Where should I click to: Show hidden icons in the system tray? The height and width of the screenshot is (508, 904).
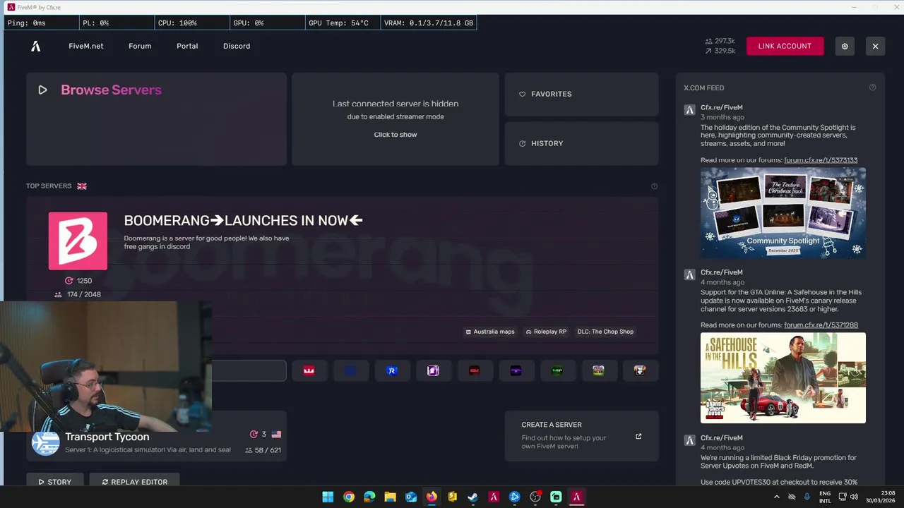coord(777,497)
